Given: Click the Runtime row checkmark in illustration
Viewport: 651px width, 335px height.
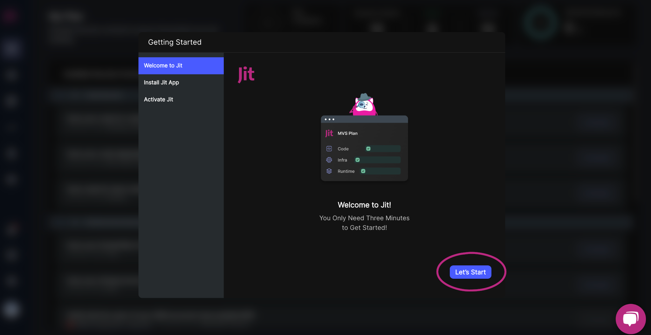Looking at the screenshot, I should [x=363, y=171].
